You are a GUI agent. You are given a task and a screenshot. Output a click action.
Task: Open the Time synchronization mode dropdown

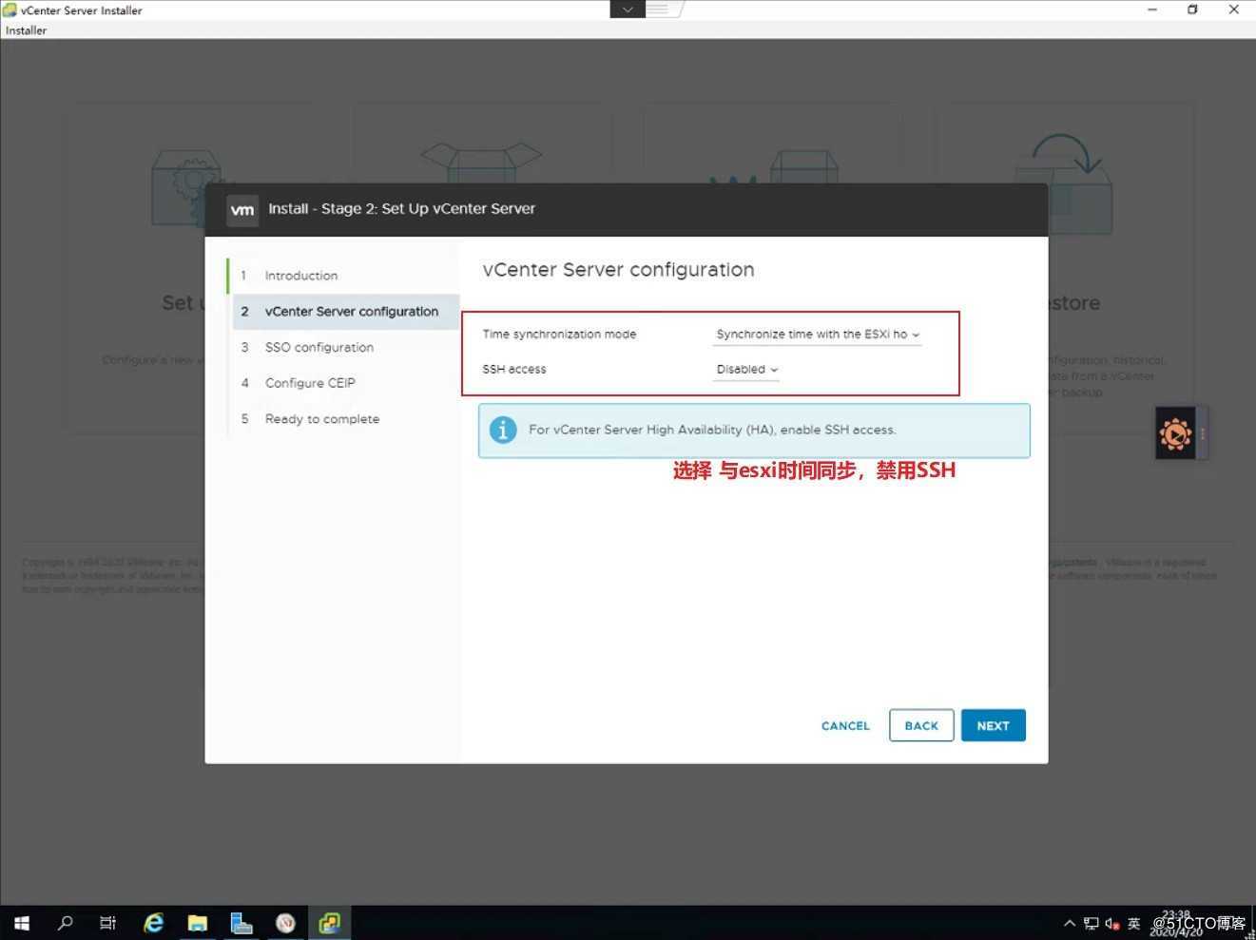[817, 335]
